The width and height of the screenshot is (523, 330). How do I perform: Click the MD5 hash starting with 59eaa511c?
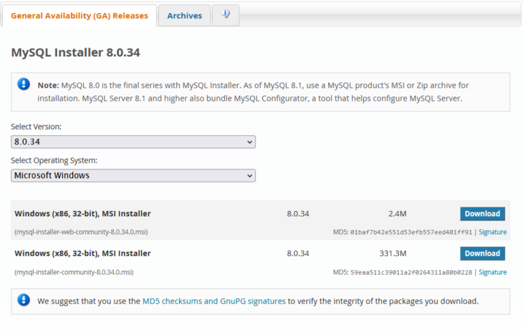(x=411, y=272)
